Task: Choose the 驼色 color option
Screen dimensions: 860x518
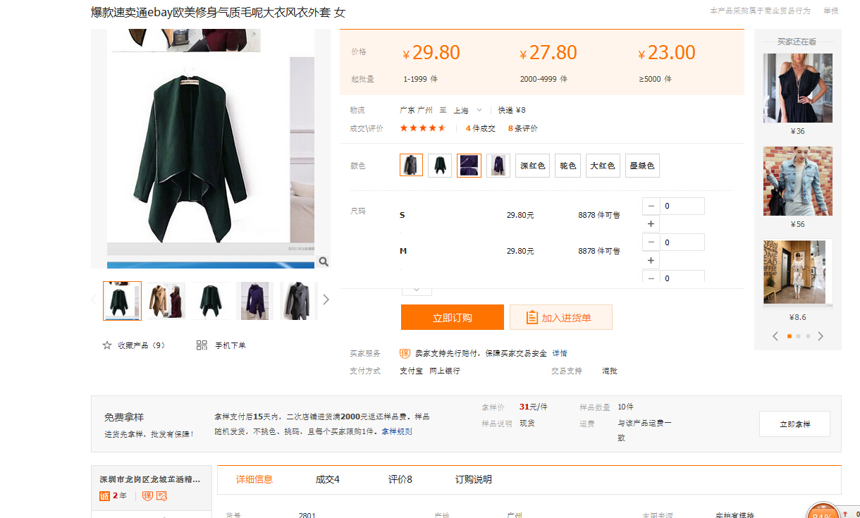Action: coord(567,166)
